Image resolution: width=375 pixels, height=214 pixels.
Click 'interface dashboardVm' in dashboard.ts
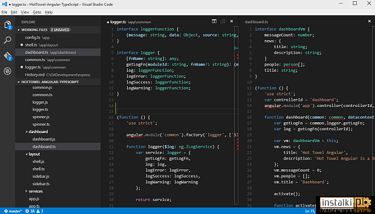pyautogui.click(x=280, y=29)
